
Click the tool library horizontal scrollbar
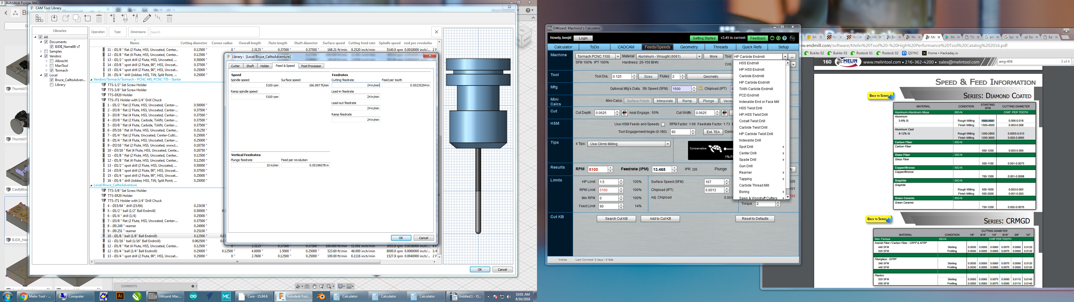tap(237, 262)
